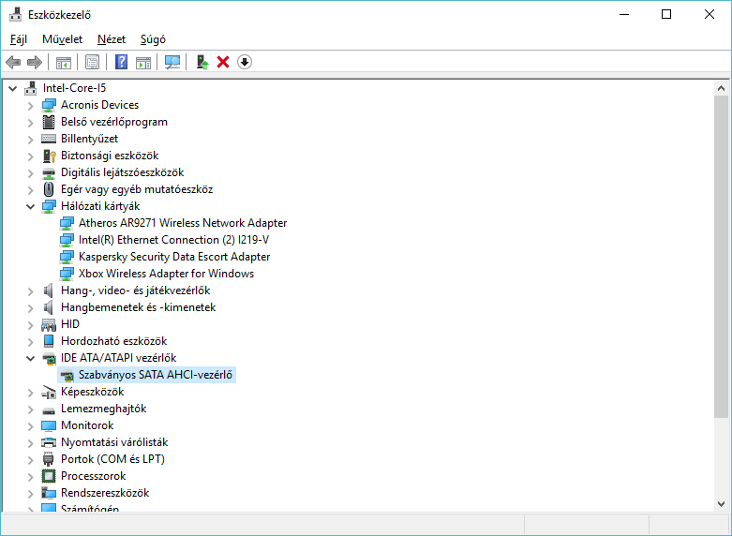This screenshot has width=732, height=536.
Task: Open the Properties toolbar icon
Action: (93, 62)
